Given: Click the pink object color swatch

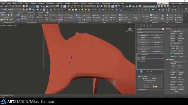Looking at the screenshot, I should coord(163,29).
